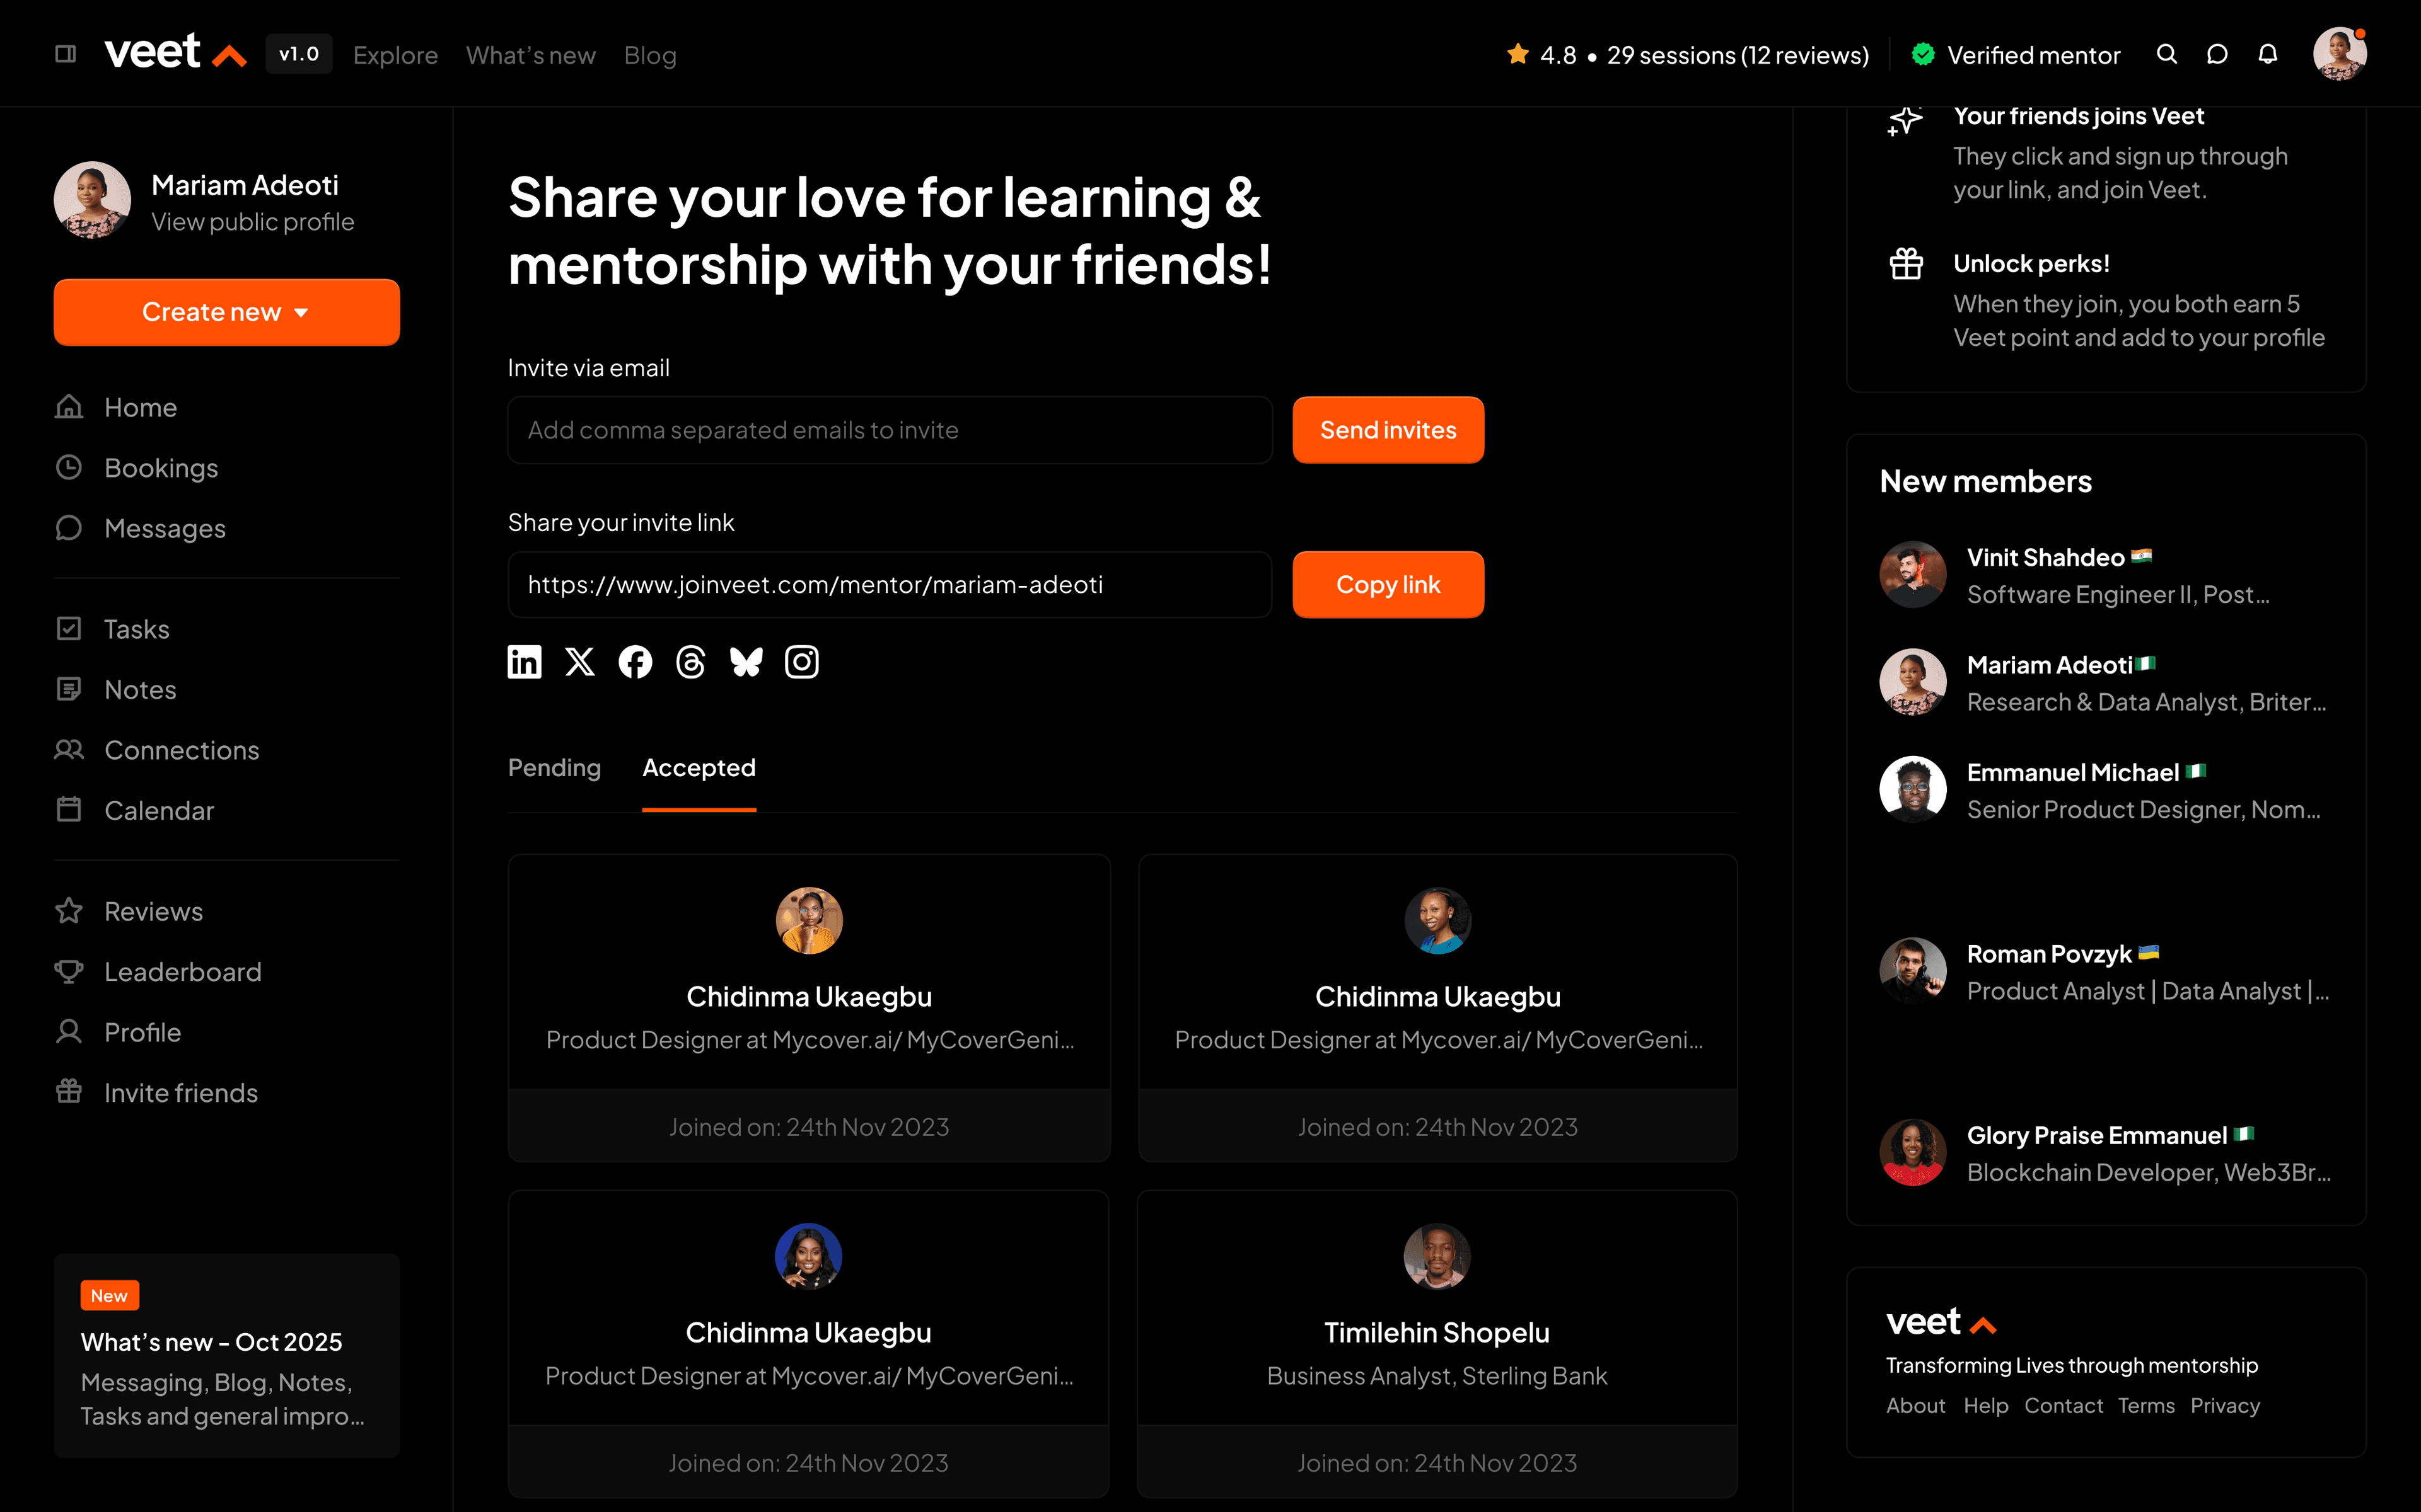Share invite link on Threads

point(690,662)
